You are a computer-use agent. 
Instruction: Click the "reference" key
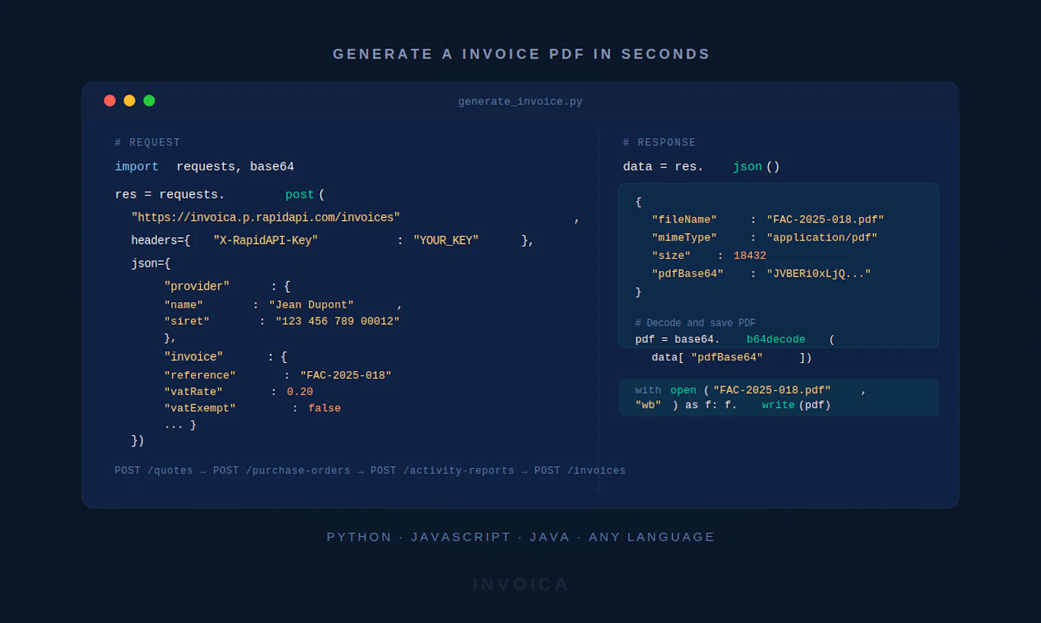pos(200,375)
